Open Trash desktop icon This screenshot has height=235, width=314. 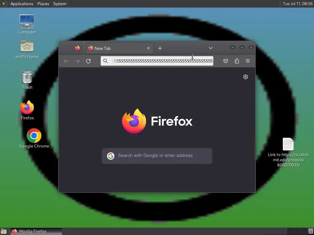click(27, 80)
